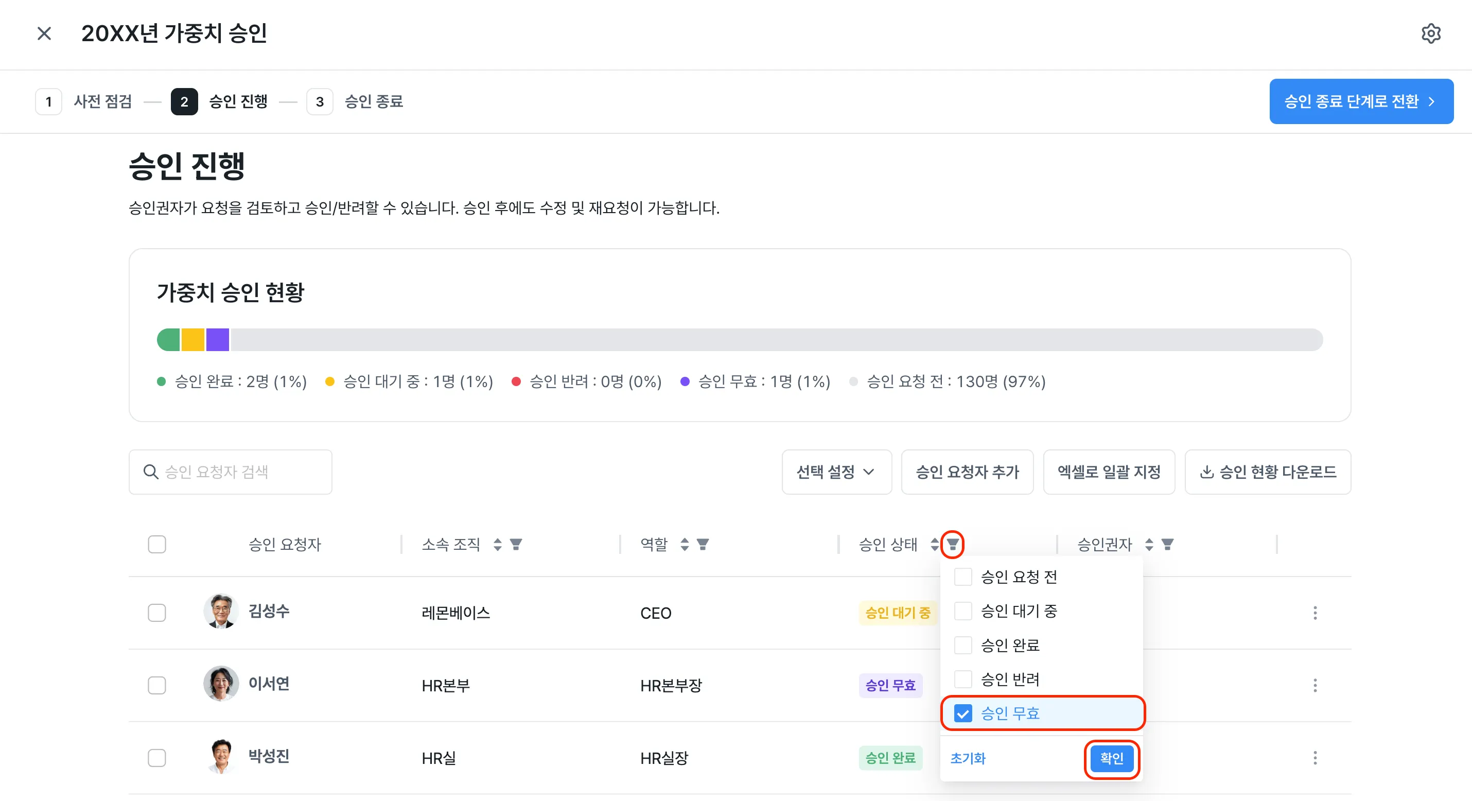The image size is (1472, 801).
Task: Sort the 소속 조직 column
Action: point(498,544)
